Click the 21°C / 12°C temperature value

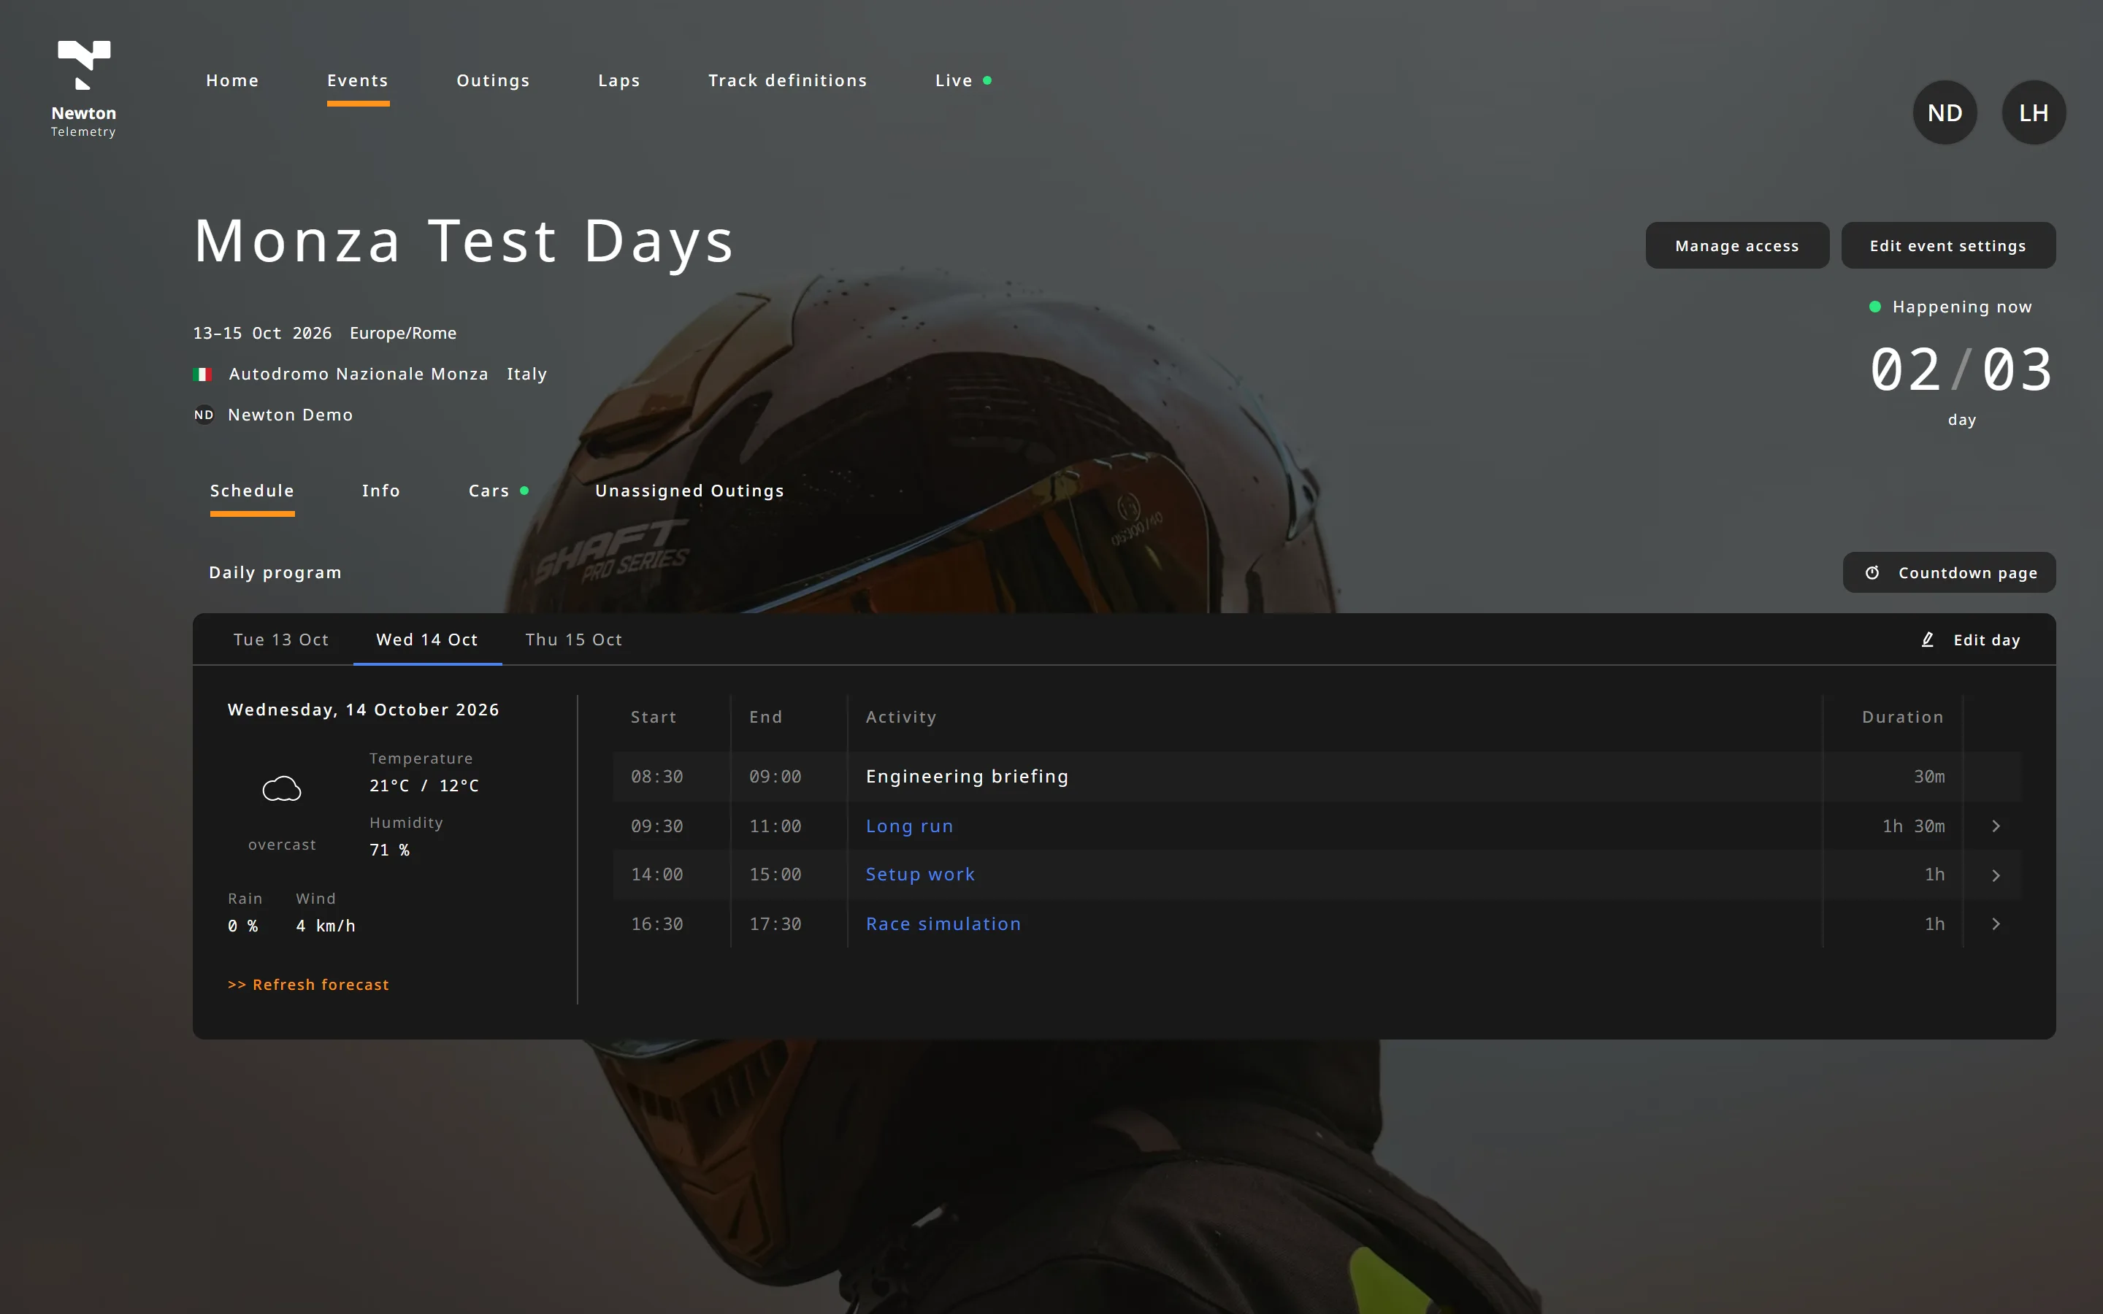tap(424, 785)
